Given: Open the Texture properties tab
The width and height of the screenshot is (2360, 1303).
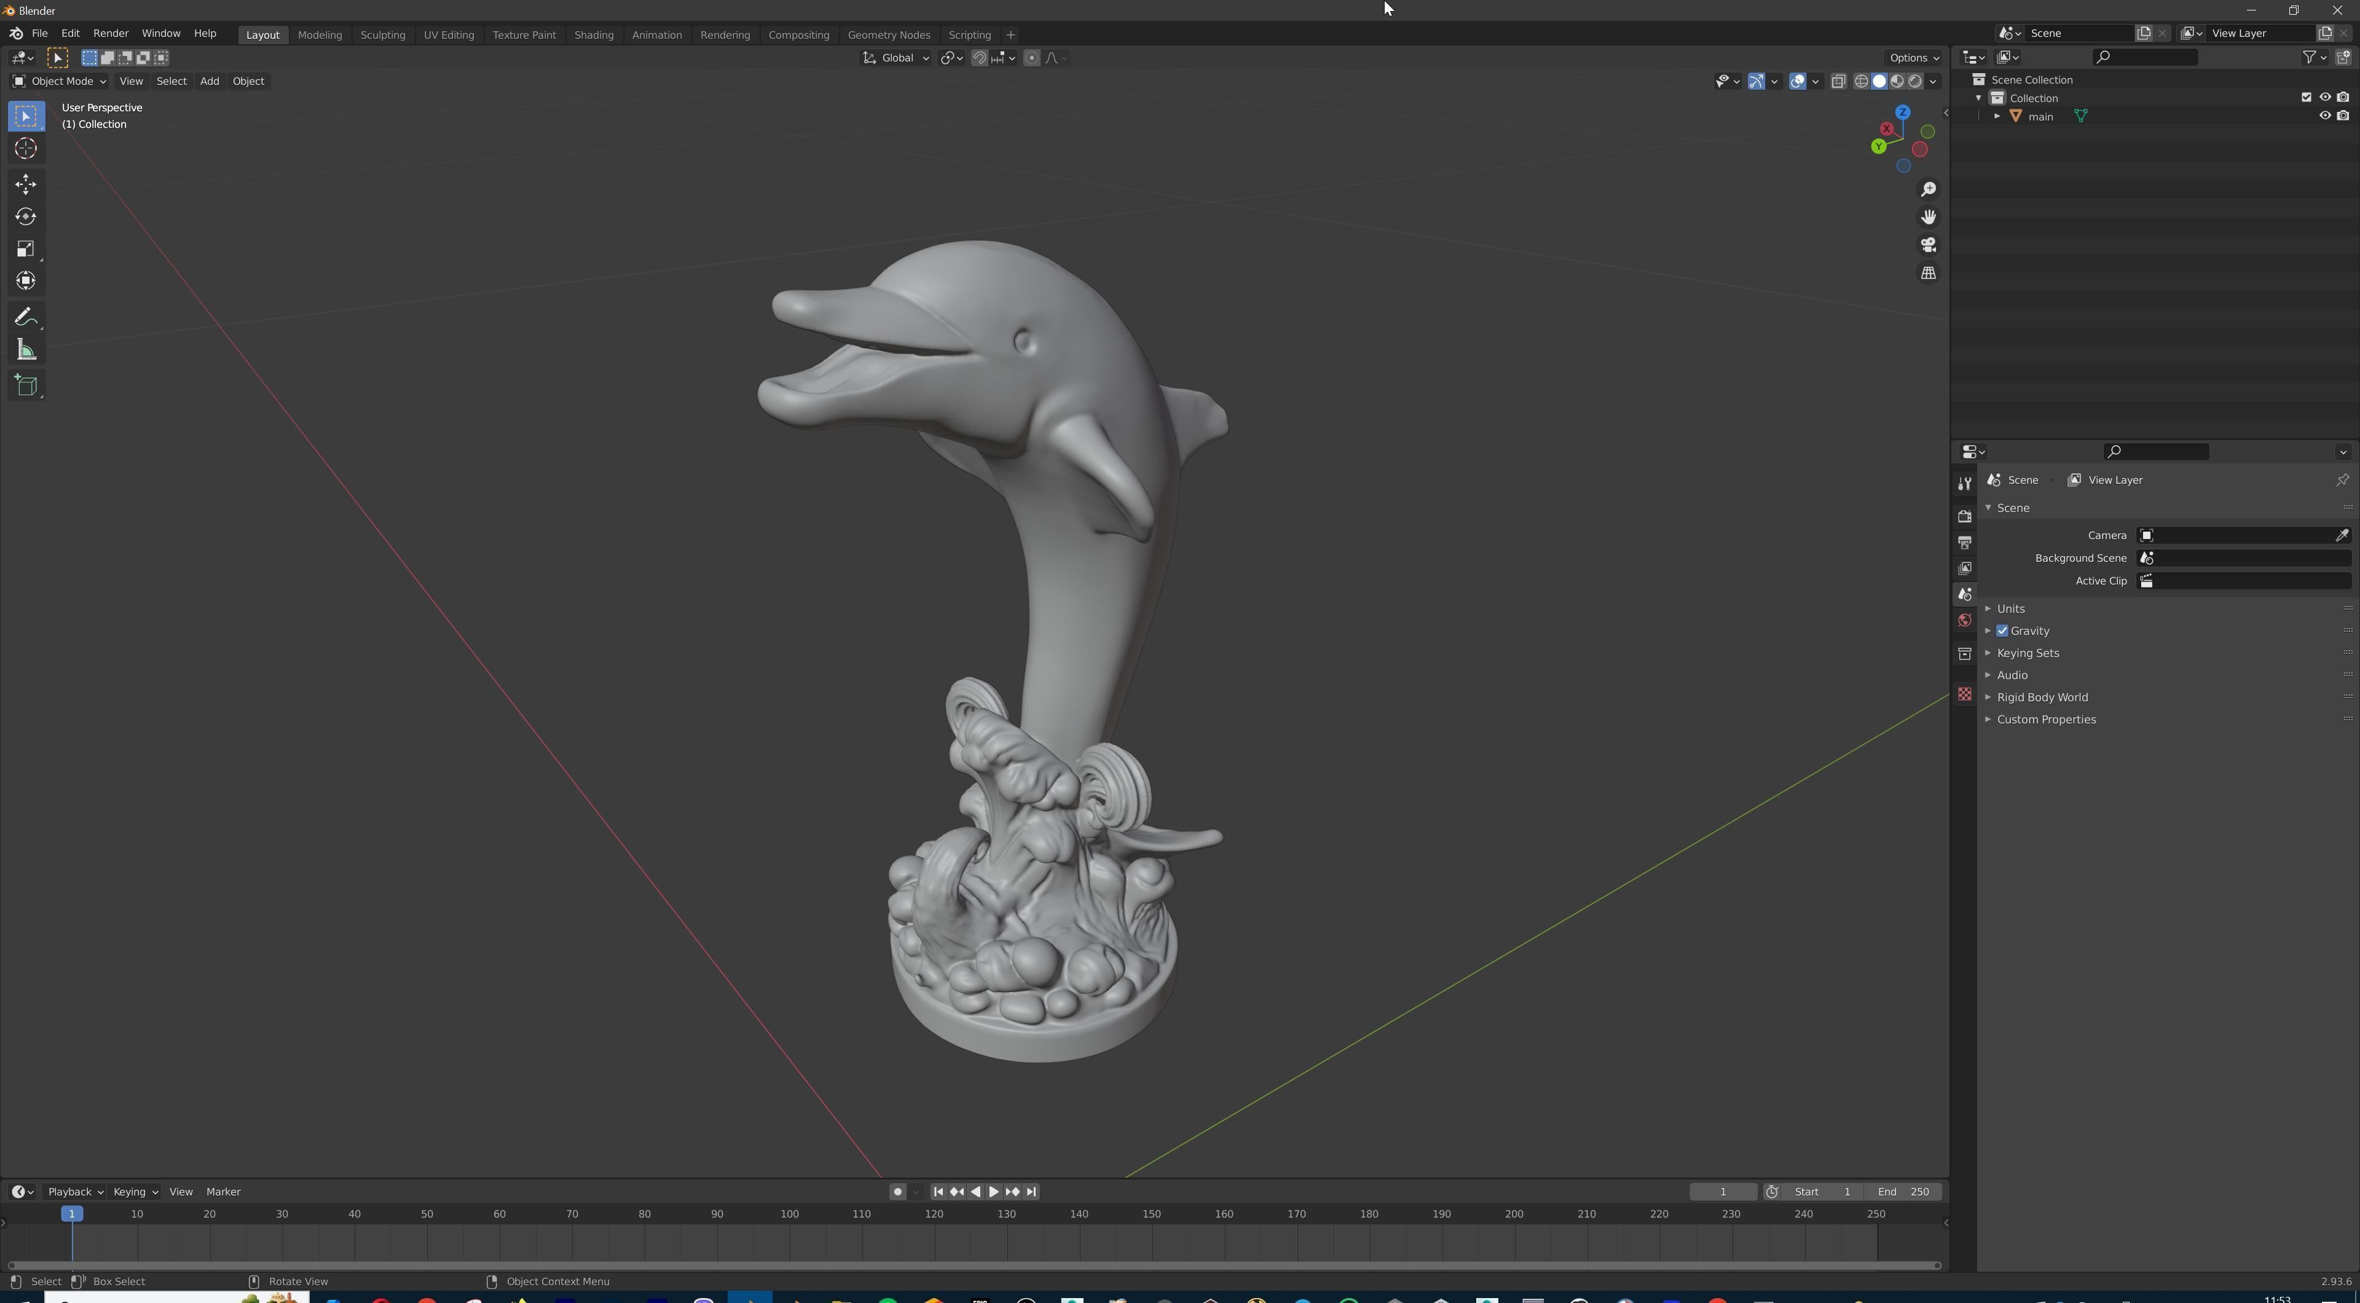Looking at the screenshot, I should click(x=1964, y=694).
